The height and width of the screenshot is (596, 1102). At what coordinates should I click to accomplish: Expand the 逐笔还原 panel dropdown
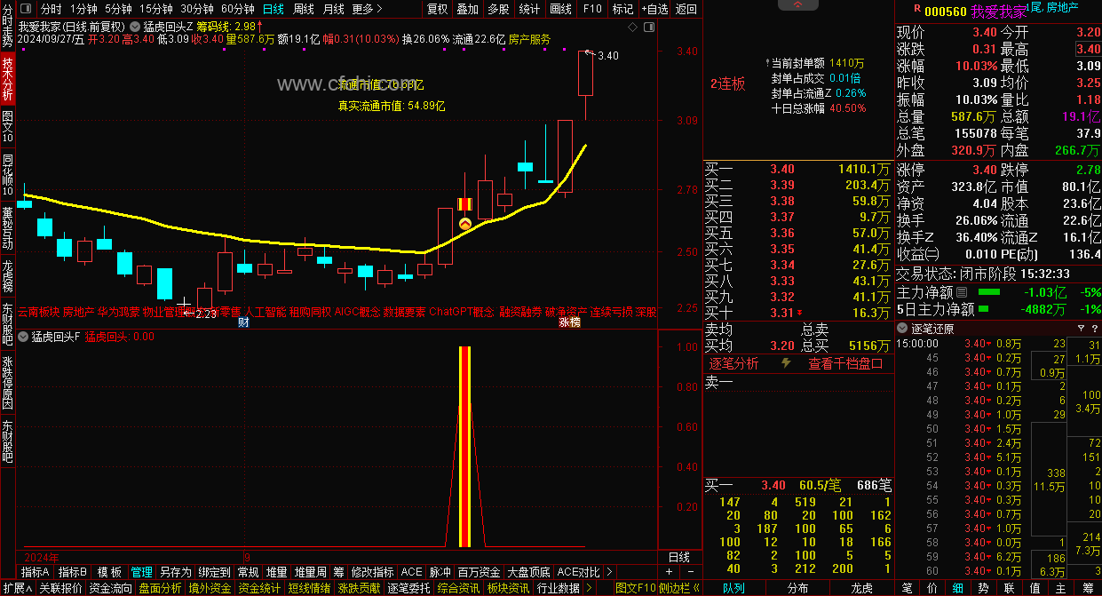pos(903,328)
